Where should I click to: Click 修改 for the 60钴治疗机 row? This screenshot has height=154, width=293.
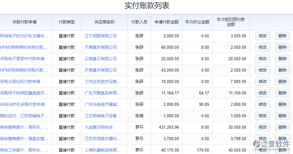tap(263, 104)
